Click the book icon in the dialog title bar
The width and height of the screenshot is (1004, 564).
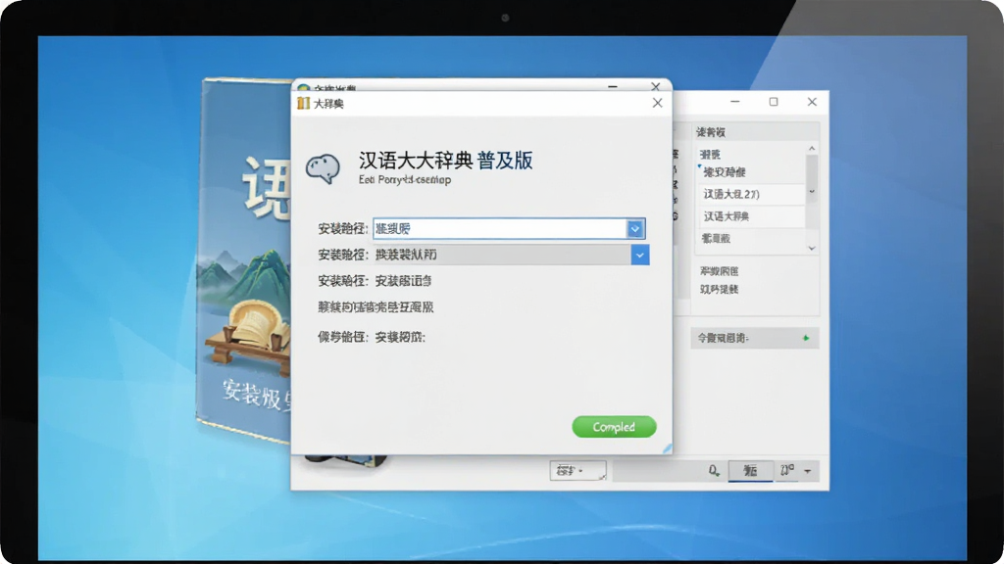304,103
